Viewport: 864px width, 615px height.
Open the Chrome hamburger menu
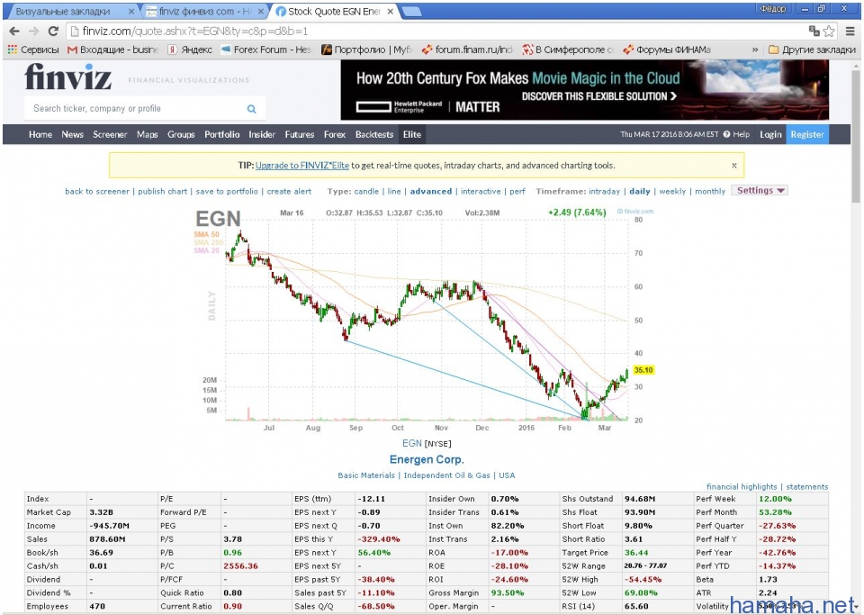tap(850, 31)
